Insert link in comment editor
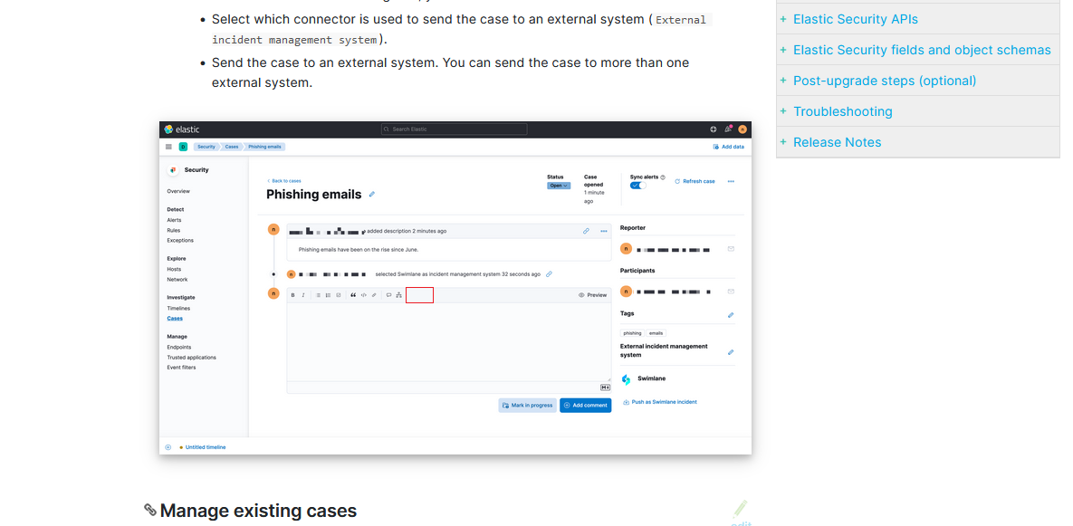 (374, 295)
